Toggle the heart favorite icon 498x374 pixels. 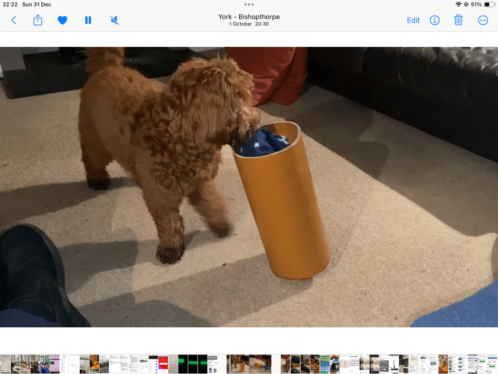coord(62,20)
